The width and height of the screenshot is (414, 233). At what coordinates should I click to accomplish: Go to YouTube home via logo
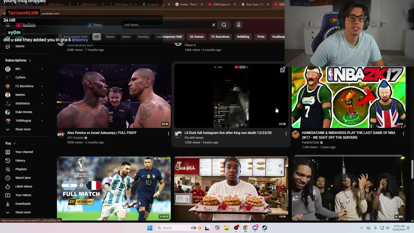tap(26, 25)
